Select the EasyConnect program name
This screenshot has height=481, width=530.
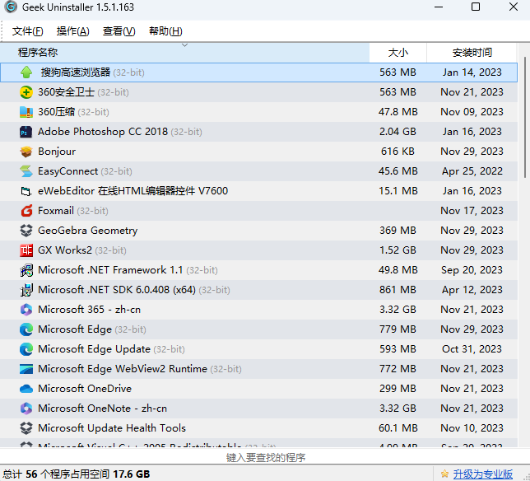tap(68, 171)
